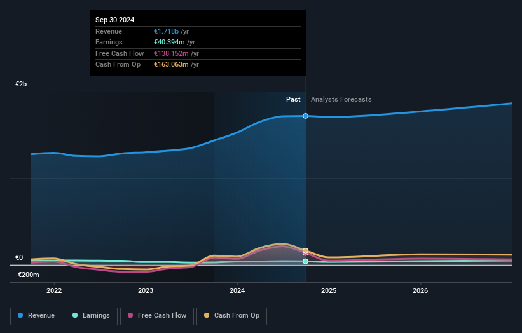
Task: Click the 2024 x-axis label
Action: 237,290
